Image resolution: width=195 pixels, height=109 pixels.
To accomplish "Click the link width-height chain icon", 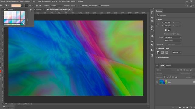I will point(158,24).
